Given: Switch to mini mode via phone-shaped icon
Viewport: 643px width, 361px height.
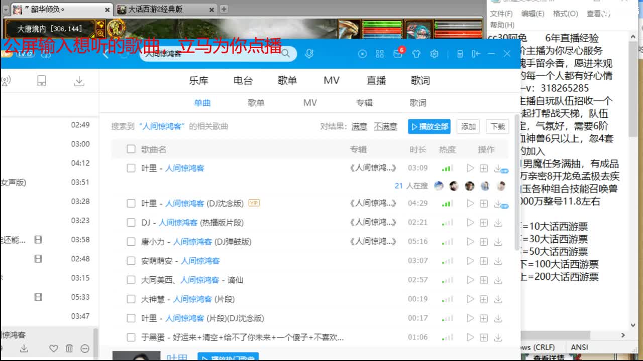Looking at the screenshot, I should [x=460, y=54].
